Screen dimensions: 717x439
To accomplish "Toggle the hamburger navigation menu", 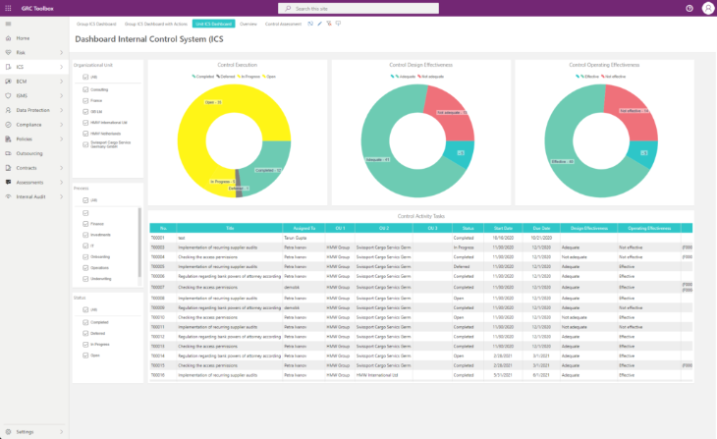I will click(x=8, y=24).
